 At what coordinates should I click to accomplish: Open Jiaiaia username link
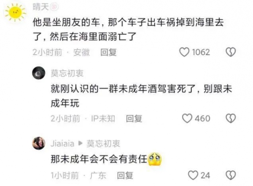coord(62,143)
